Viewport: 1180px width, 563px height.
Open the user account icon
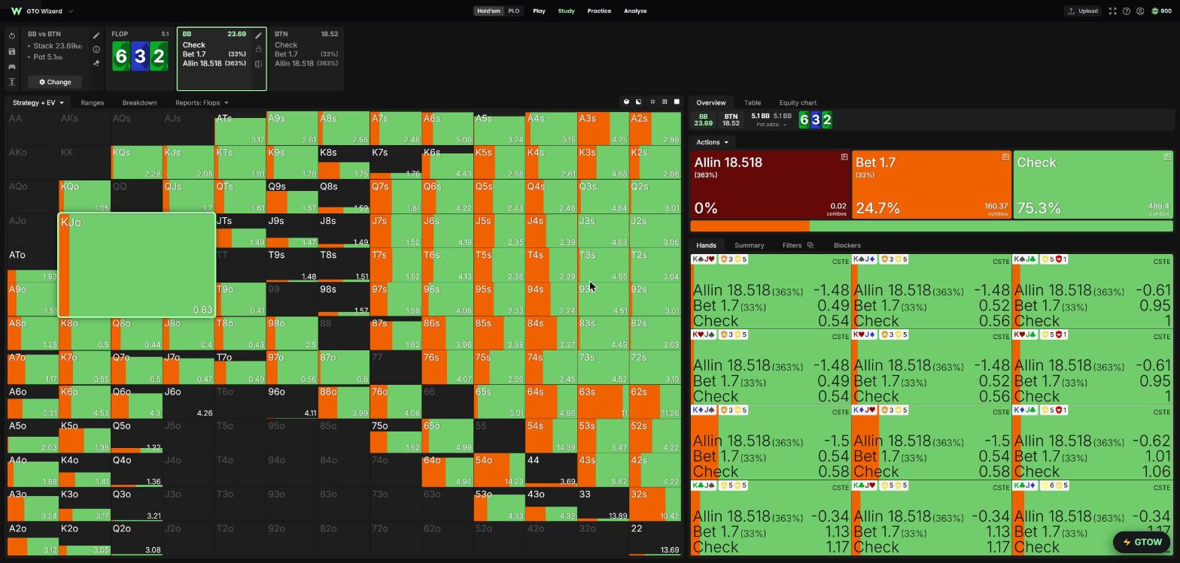[1140, 11]
